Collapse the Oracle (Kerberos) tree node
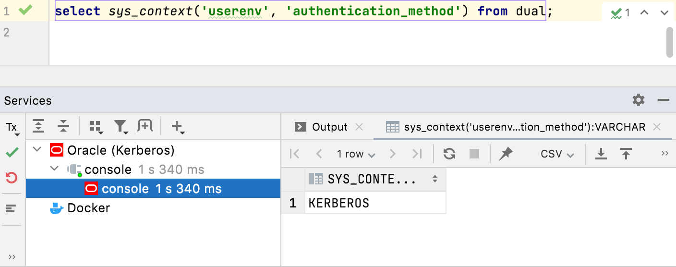This screenshot has height=267, width=676. pos(37,150)
